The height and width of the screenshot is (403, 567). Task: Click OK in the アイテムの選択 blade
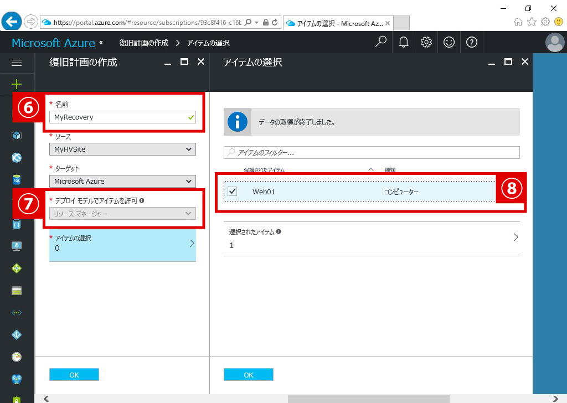coord(249,375)
